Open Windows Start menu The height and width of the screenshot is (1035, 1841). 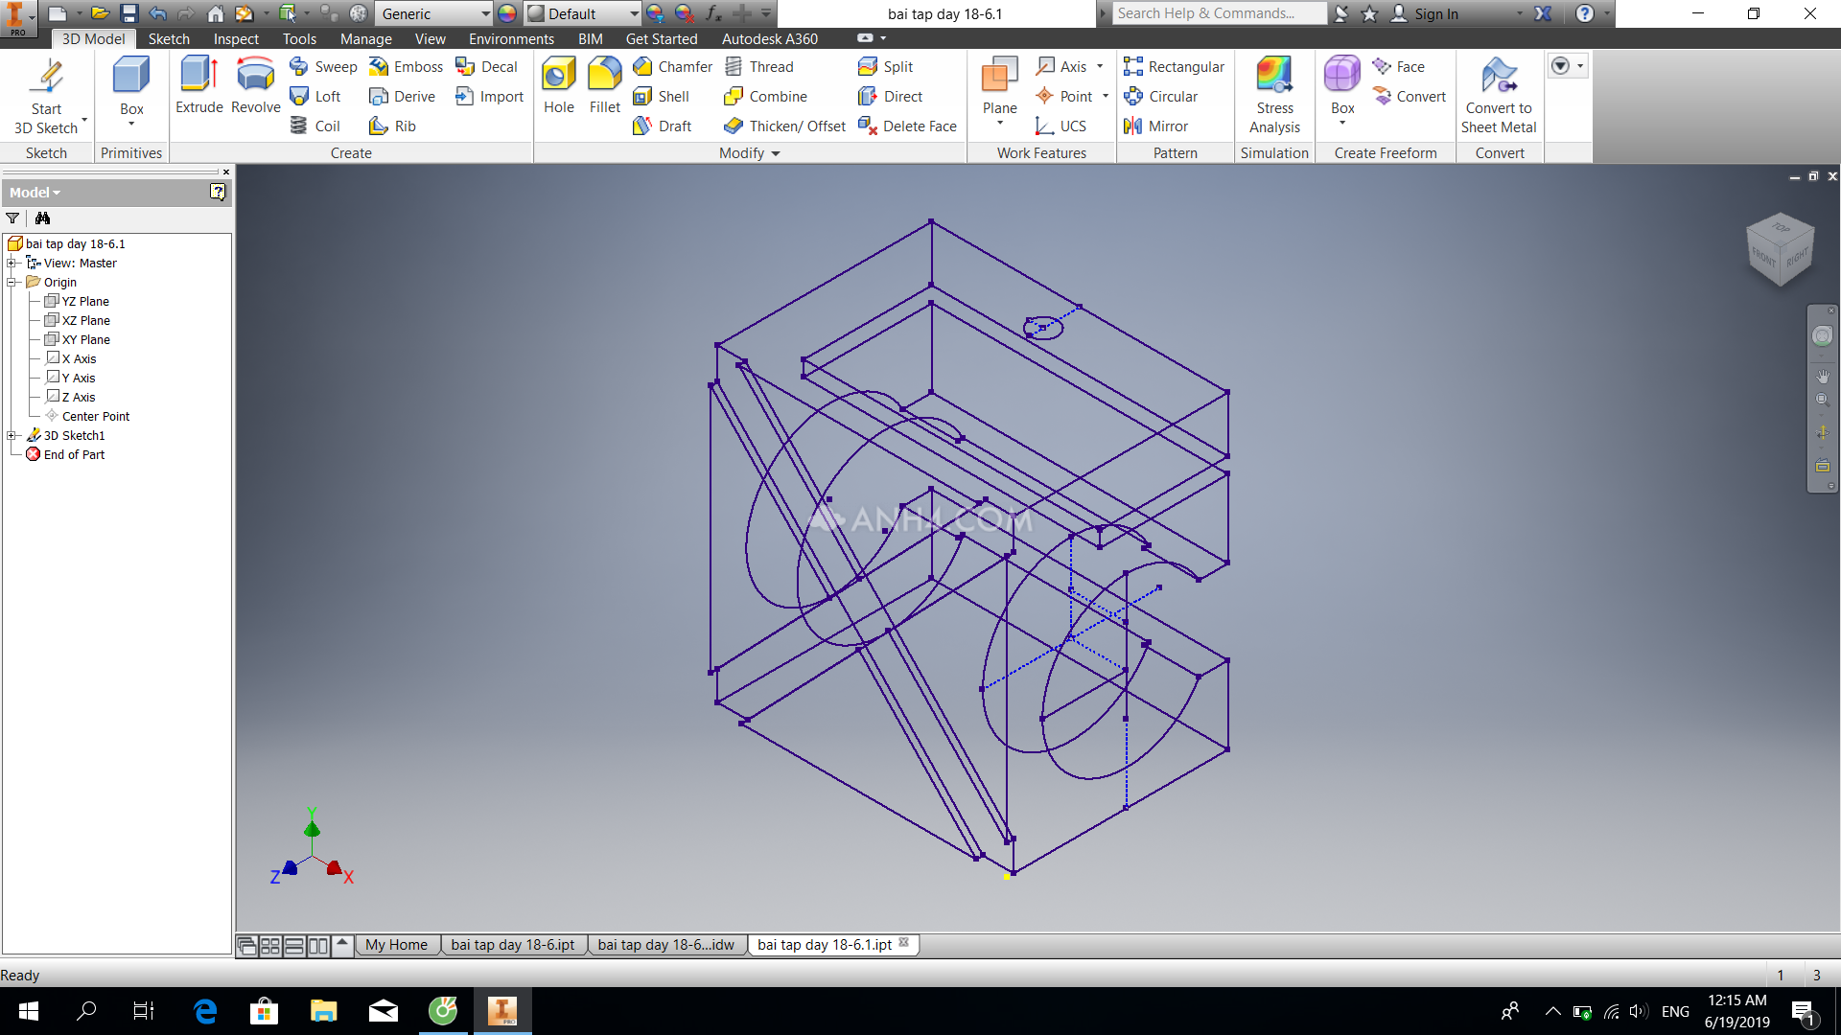tap(29, 1011)
